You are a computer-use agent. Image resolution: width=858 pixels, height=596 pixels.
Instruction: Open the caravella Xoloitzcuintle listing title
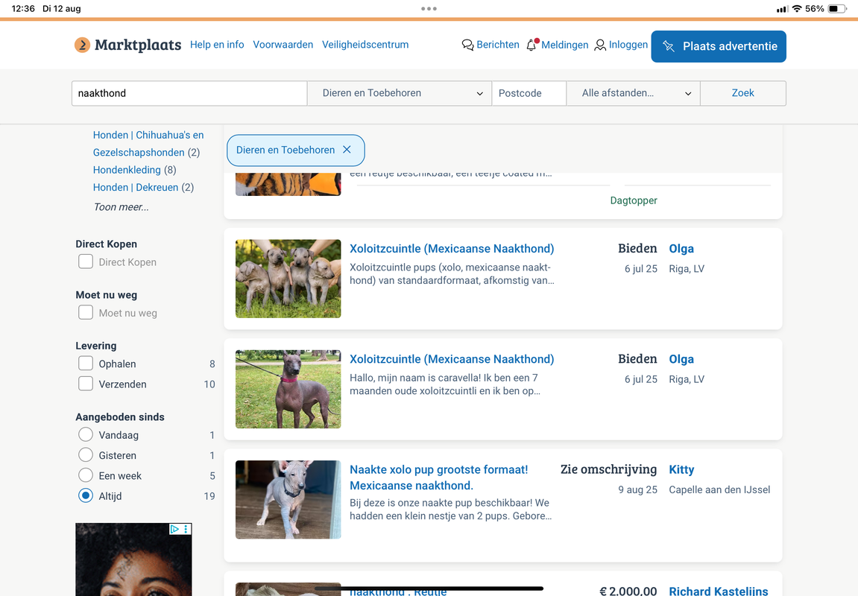(452, 359)
